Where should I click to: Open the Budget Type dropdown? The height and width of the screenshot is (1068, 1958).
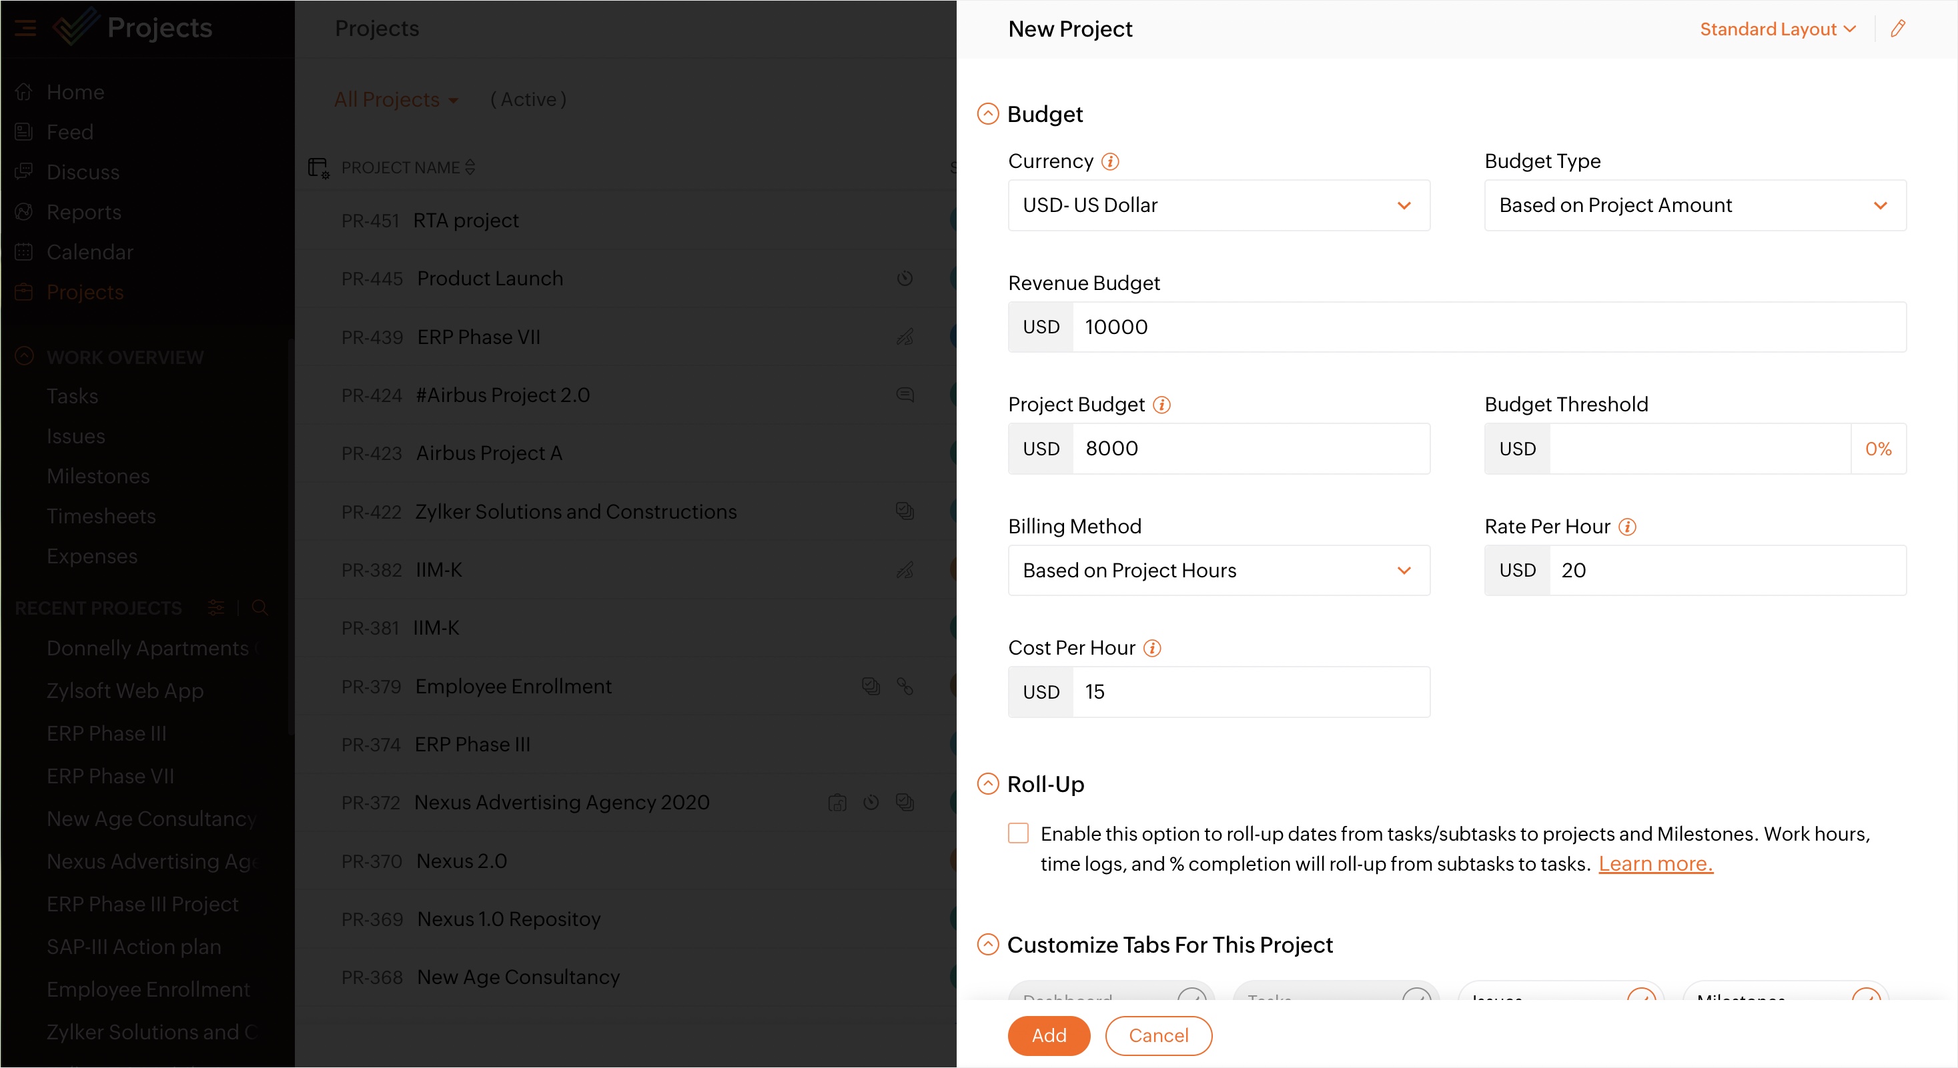[1694, 205]
